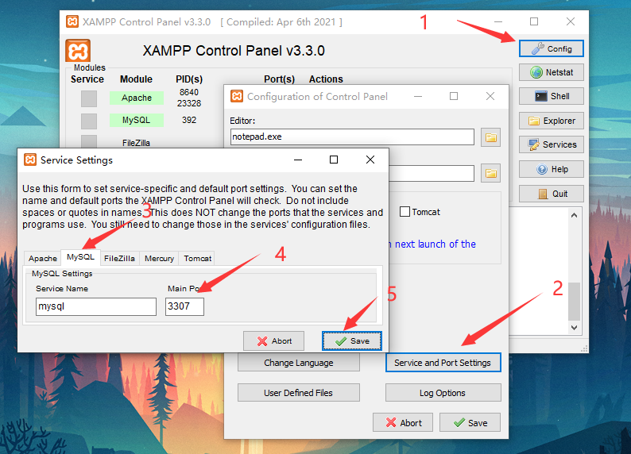
Task: Switch to the MySQL settings tab
Action: pos(80,257)
